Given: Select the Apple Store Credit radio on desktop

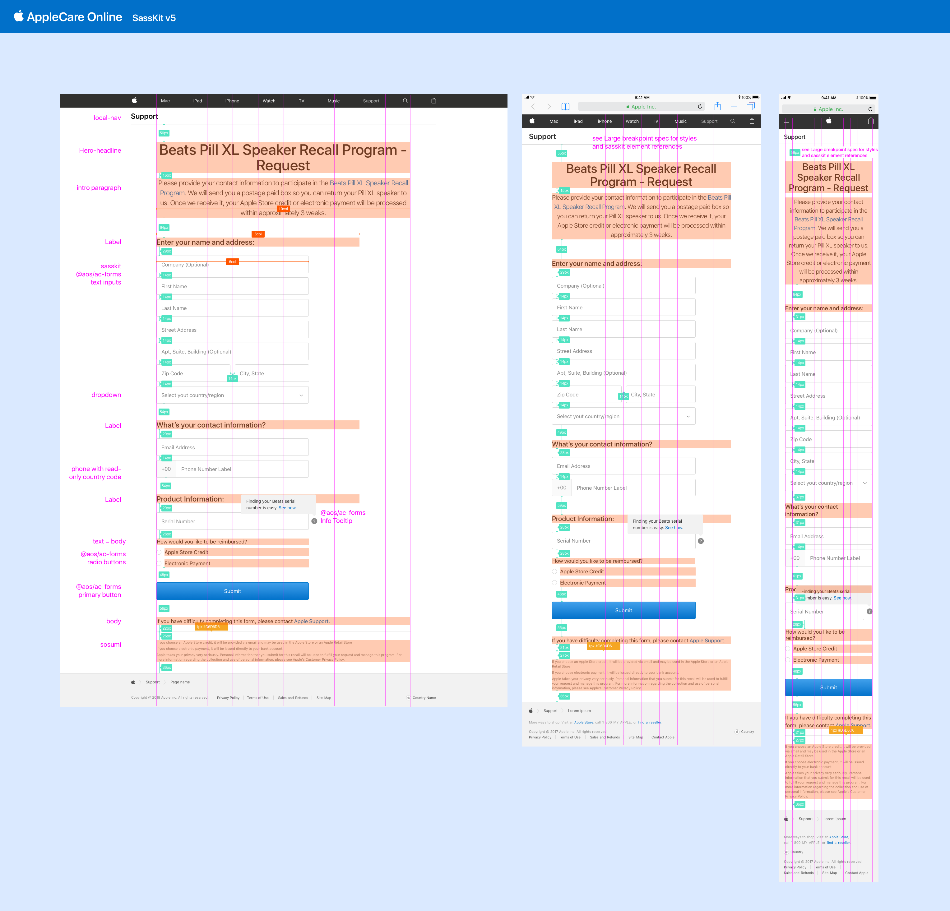Looking at the screenshot, I should pos(159,553).
